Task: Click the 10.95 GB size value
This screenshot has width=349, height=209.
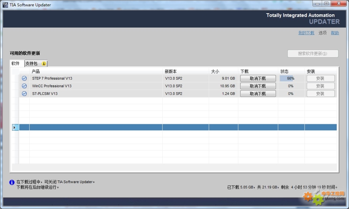Action: (x=227, y=86)
